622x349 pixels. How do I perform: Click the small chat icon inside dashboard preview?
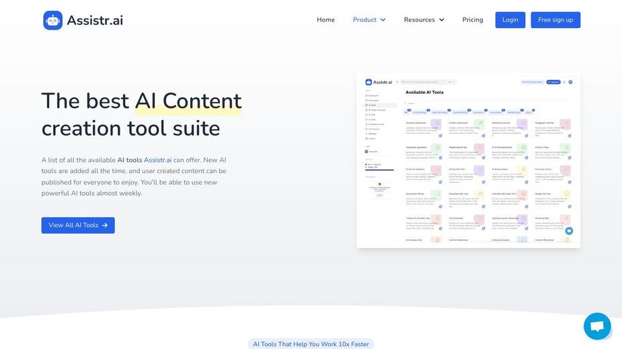[569, 231]
